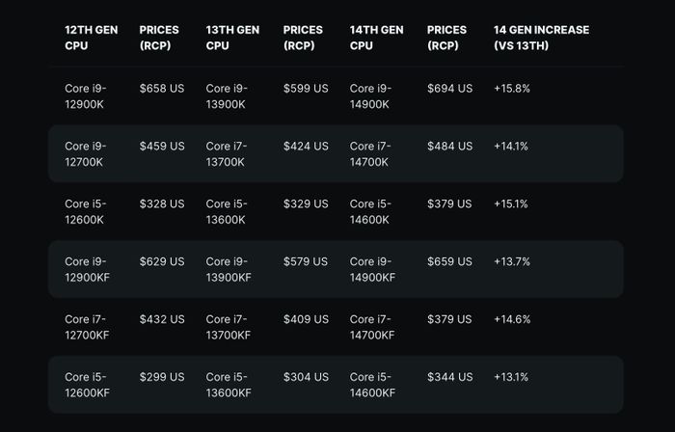
Task: Click the +13.1% increase value
Action: [511, 377]
